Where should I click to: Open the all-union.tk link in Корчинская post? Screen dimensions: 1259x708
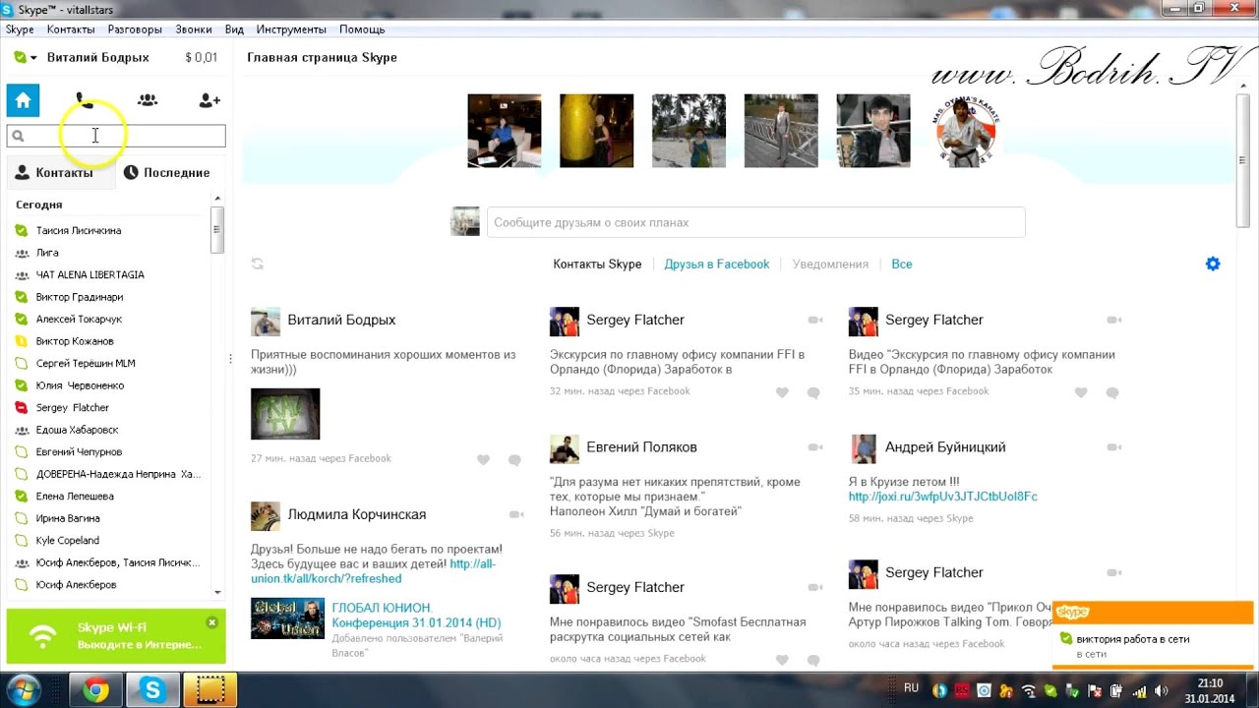tap(374, 571)
